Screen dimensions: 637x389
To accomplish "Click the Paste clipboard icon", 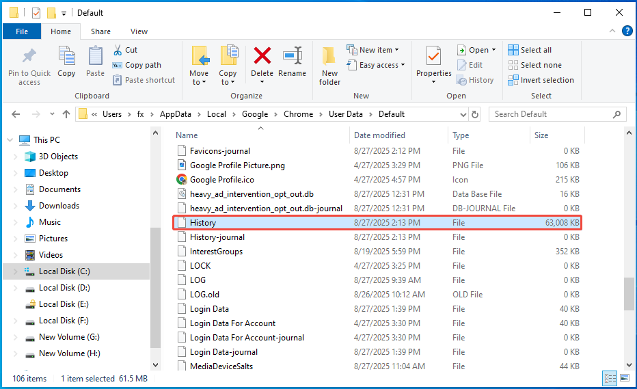I will [96, 55].
